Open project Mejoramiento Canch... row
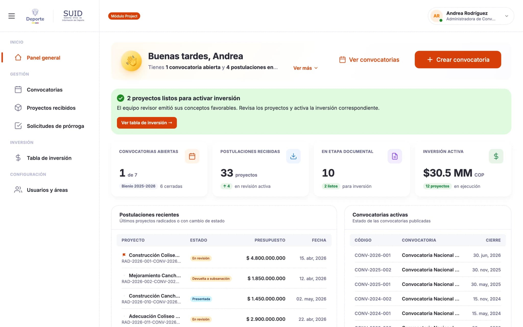 [x=224, y=278]
